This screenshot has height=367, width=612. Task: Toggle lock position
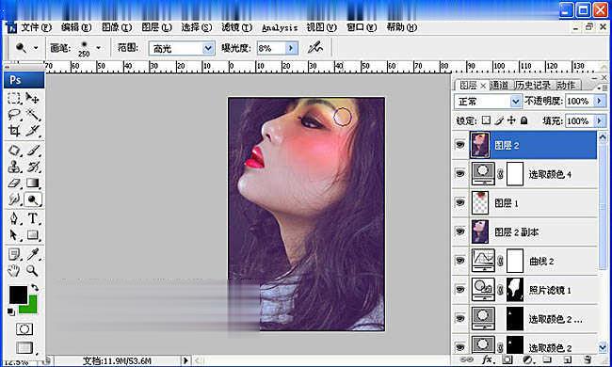(511, 120)
